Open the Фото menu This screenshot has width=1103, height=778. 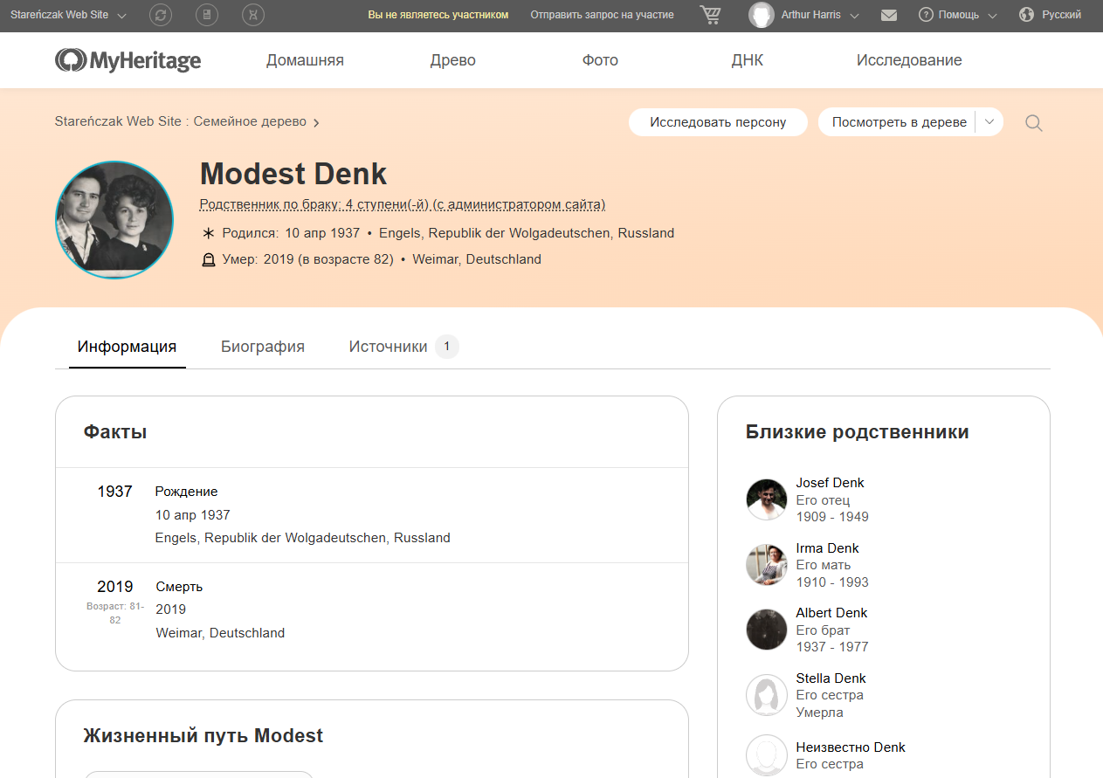(x=600, y=60)
